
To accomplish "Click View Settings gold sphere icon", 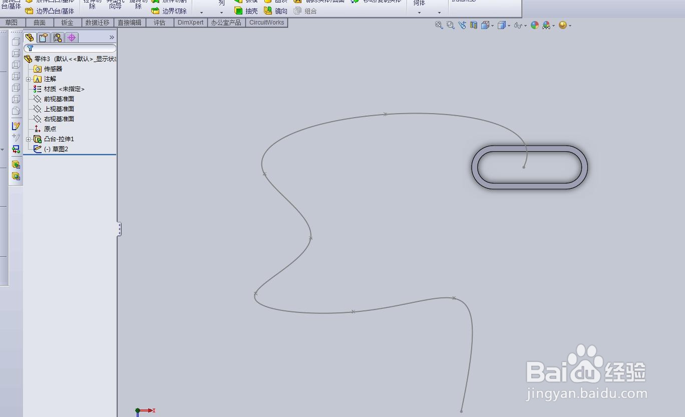I will (x=562, y=25).
